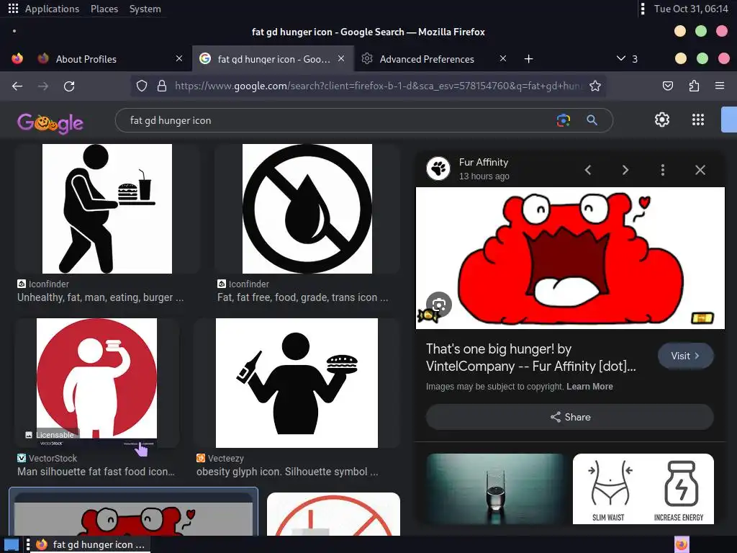The width and height of the screenshot is (737, 553).
Task: Click the show desktop icon in taskbar
Action: click(x=12, y=545)
